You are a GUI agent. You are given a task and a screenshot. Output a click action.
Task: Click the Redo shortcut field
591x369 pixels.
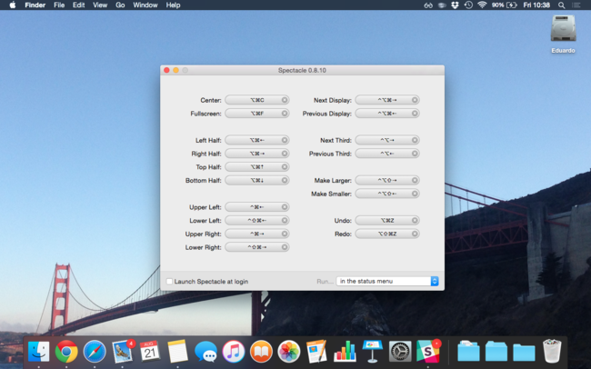pos(387,234)
